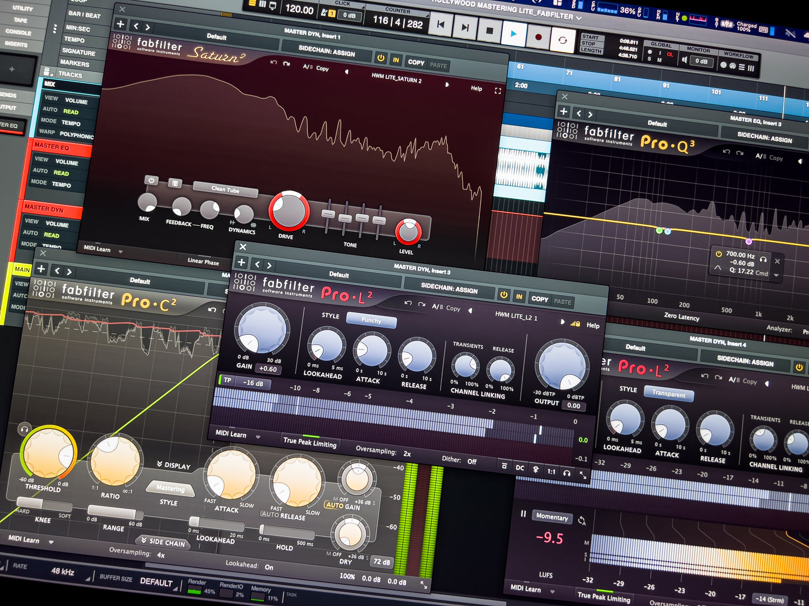The image size is (809, 606).
Task: Toggle the IN button in the Saturn 2 header
Action: click(x=396, y=60)
